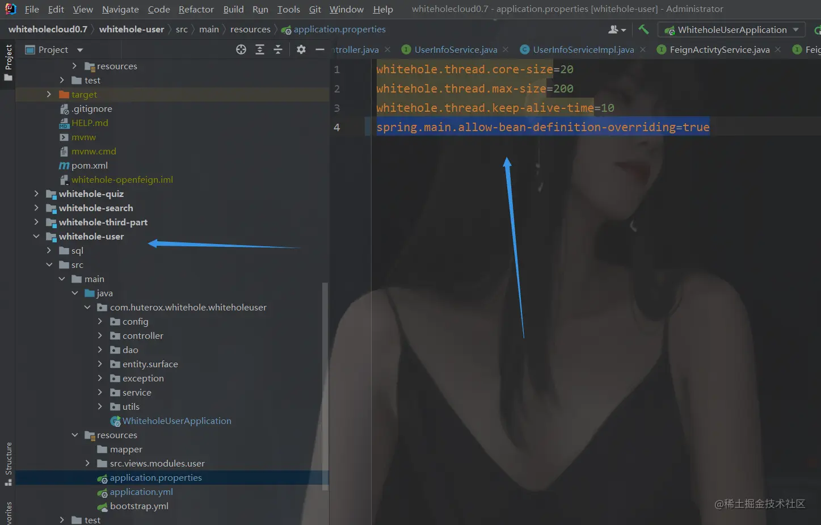Image resolution: width=821 pixels, height=525 pixels.
Task: Click the locate/select opened file icon
Action: point(241,49)
